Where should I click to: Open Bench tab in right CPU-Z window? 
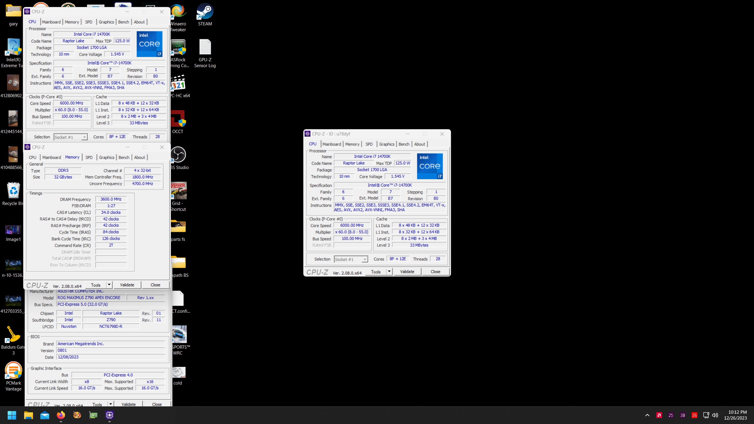pos(404,144)
